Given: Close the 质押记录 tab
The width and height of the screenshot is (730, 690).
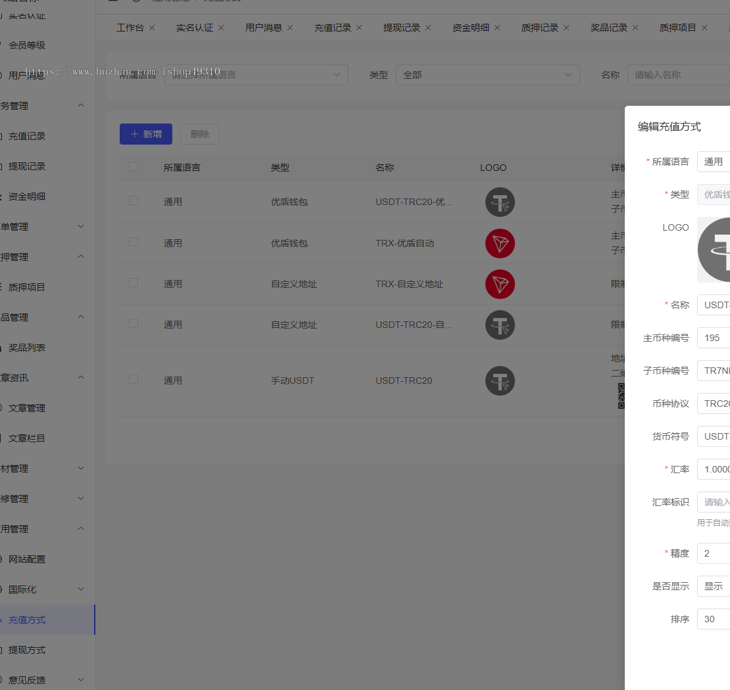Looking at the screenshot, I should pyautogui.click(x=566, y=28).
